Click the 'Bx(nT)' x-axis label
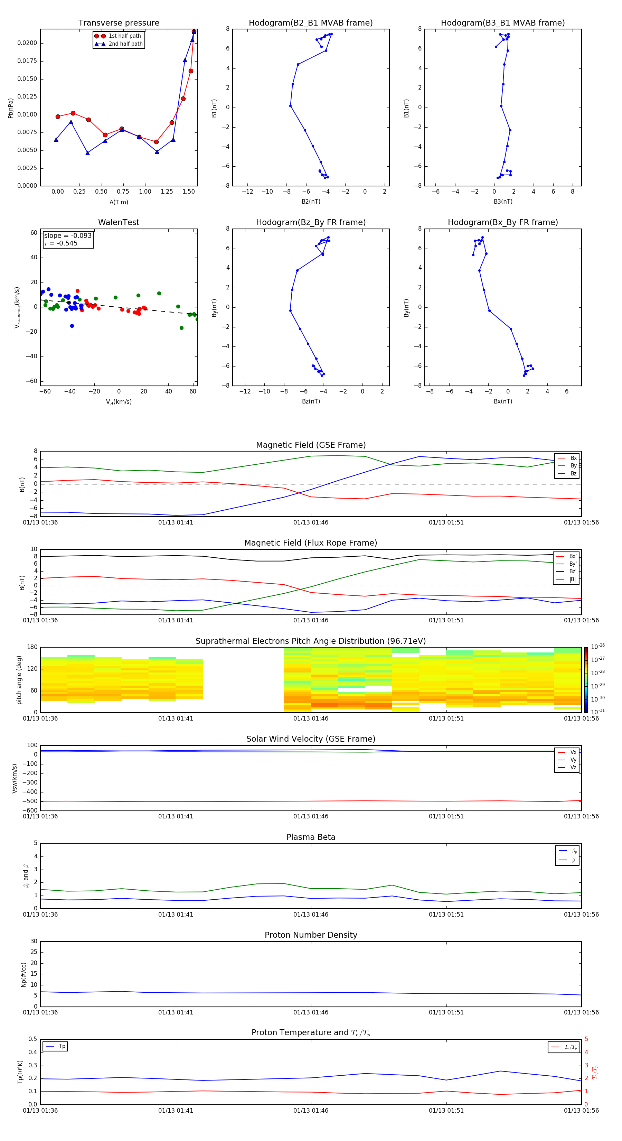Screen dimensions: 622x1141 pos(503,401)
